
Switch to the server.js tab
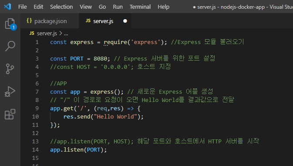[105, 21]
